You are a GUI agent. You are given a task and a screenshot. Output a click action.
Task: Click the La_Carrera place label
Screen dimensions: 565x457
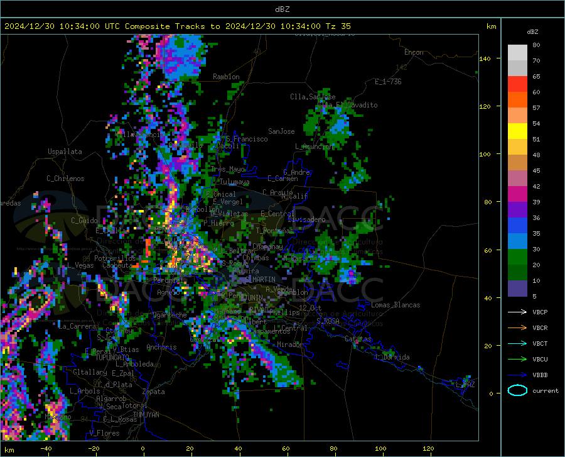pos(77,326)
